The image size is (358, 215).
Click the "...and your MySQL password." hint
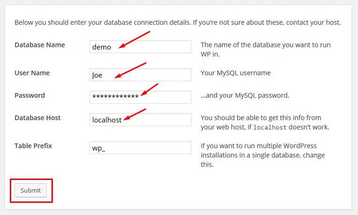[245, 95]
